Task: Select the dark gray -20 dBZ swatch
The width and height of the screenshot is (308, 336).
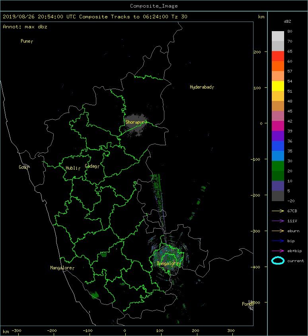Action: (x=278, y=196)
